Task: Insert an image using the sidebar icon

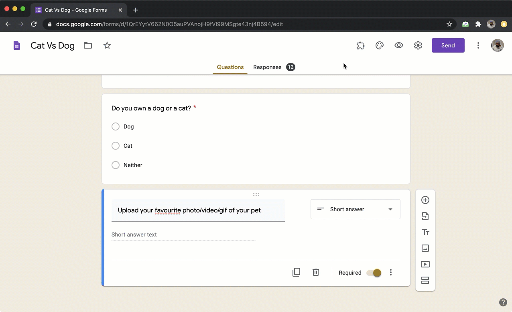Action: click(425, 248)
